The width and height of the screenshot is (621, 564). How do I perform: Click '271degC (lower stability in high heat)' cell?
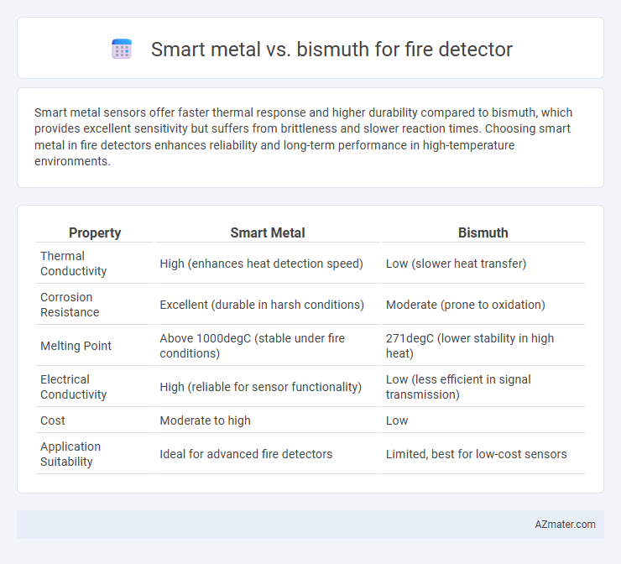pos(470,346)
